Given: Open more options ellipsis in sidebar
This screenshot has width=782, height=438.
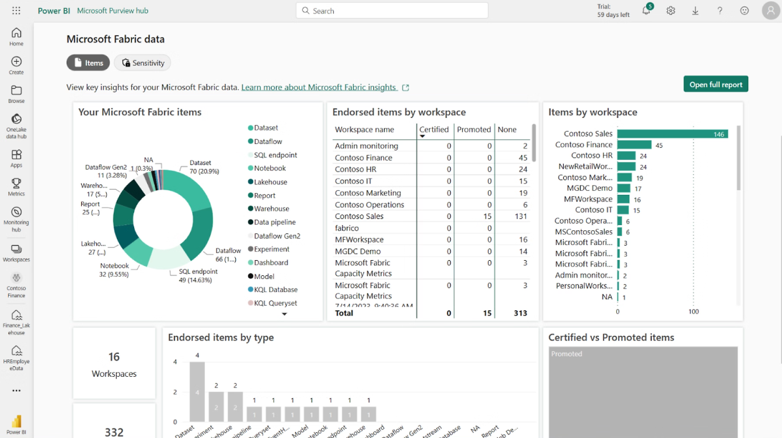Looking at the screenshot, I should point(16,391).
